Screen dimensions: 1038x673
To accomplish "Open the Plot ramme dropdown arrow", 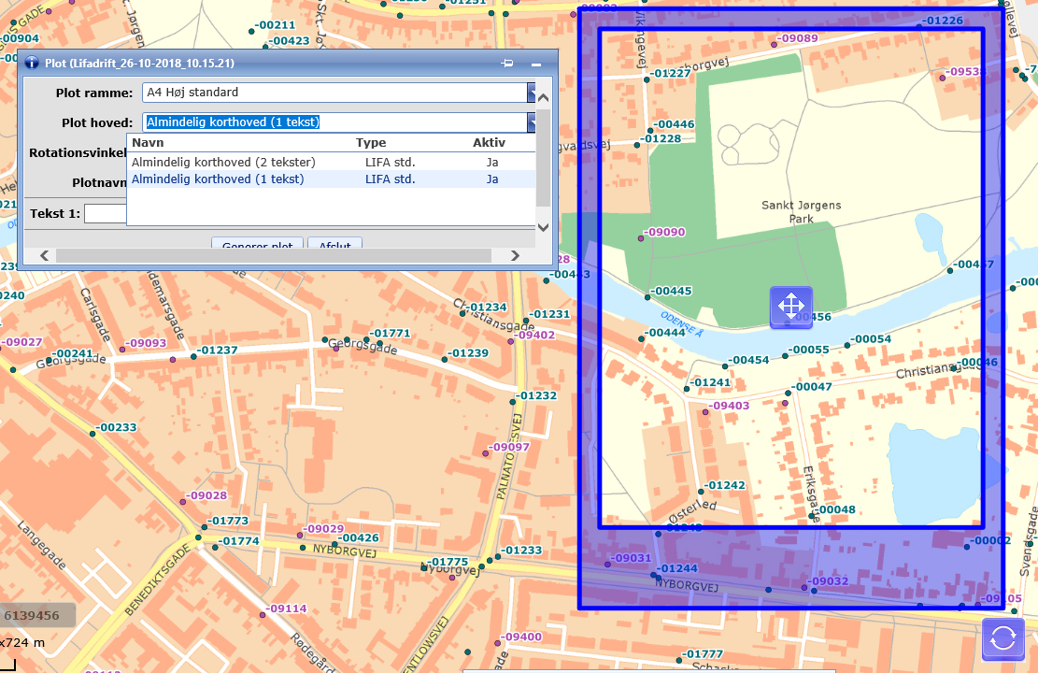I will point(532,93).
